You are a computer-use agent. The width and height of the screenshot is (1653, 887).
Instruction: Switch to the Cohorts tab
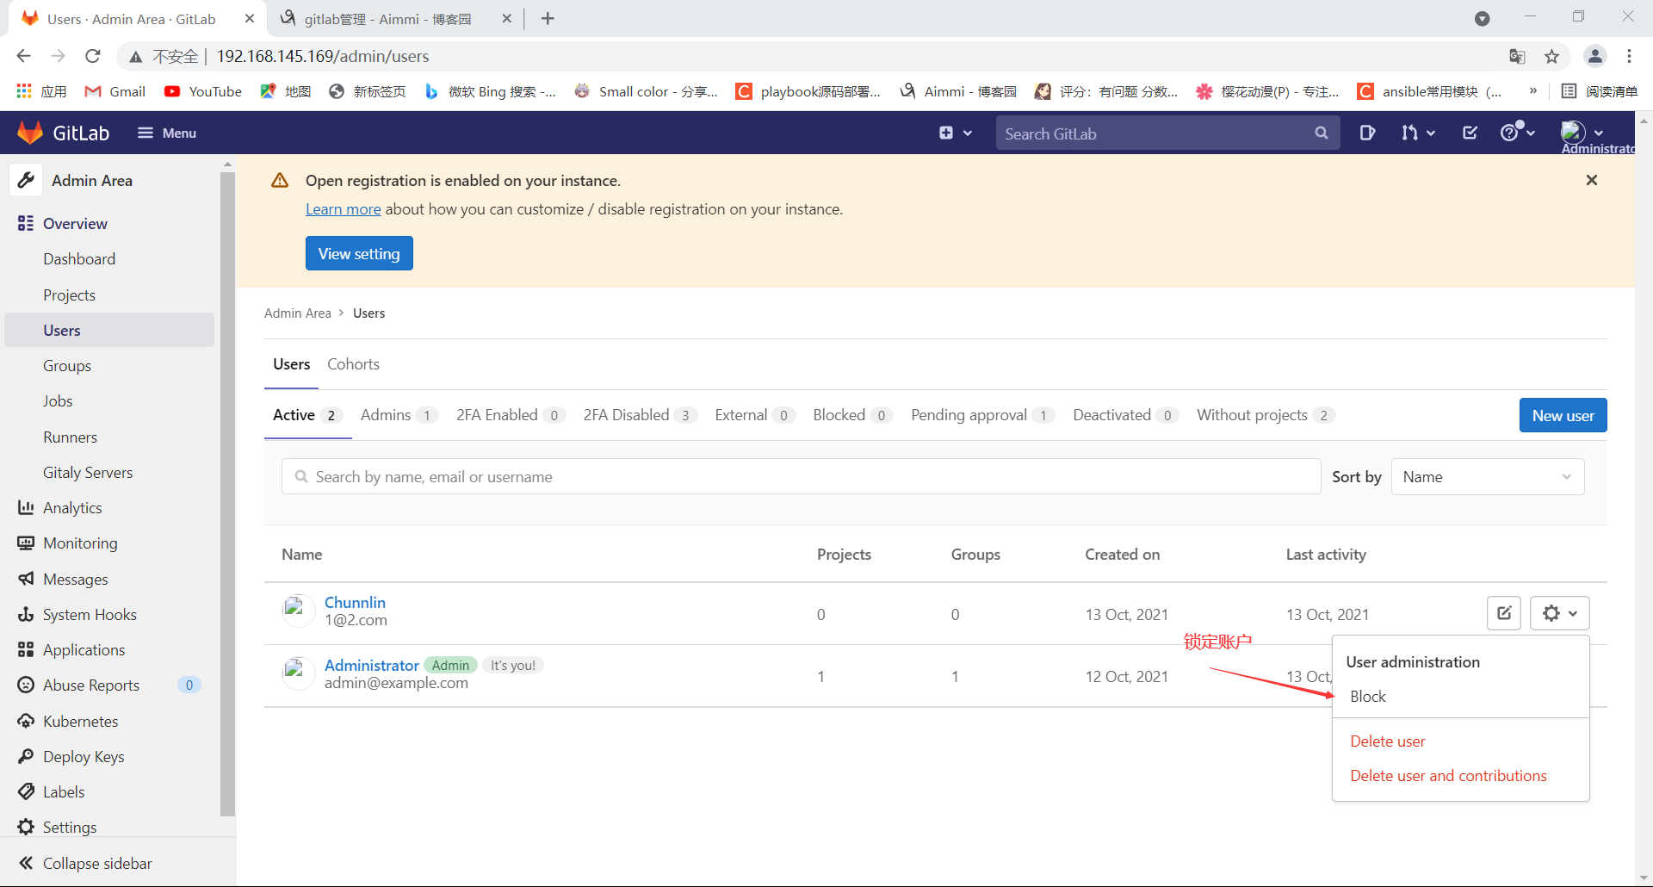coord(353,364)
